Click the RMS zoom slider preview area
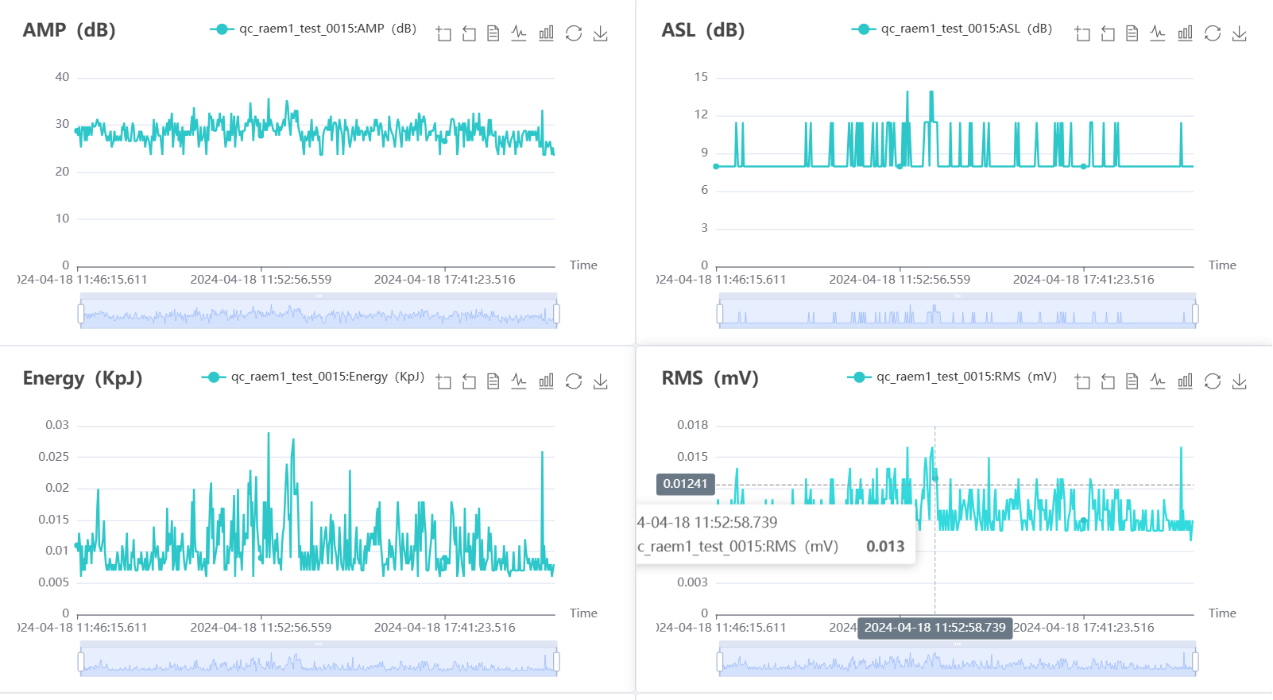 [x=957, y=662]
